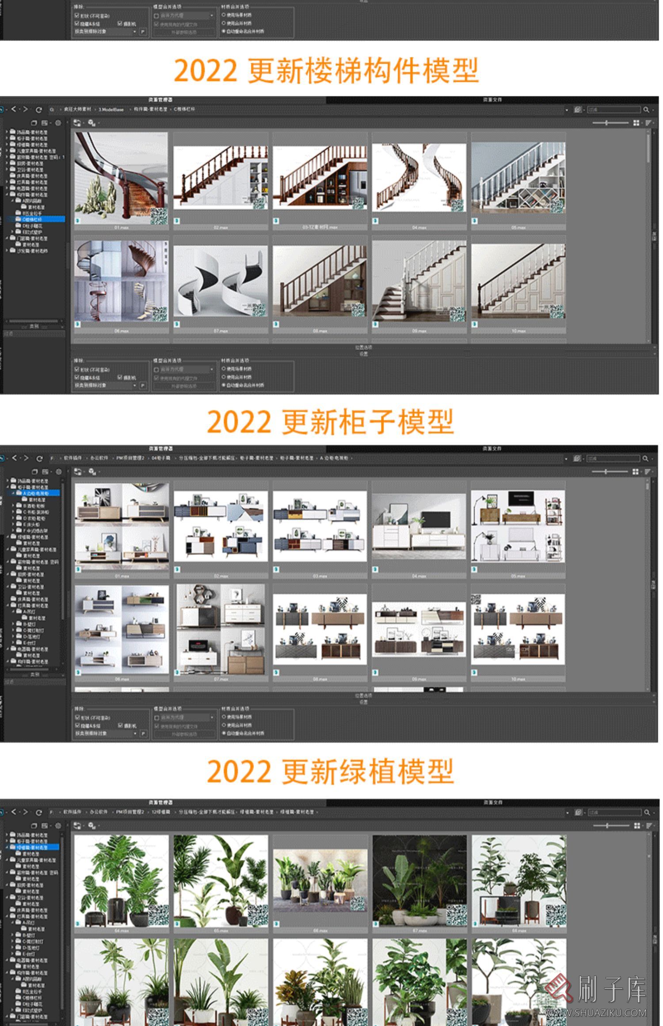This screenshot has height=1026, width=663.
Task: Click 办公软件 breadcrumb in cabinet panel
Action: click(99, 458)
